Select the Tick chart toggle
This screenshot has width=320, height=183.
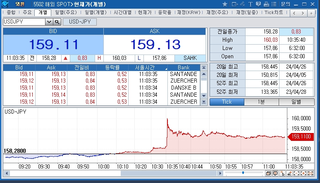227,102
